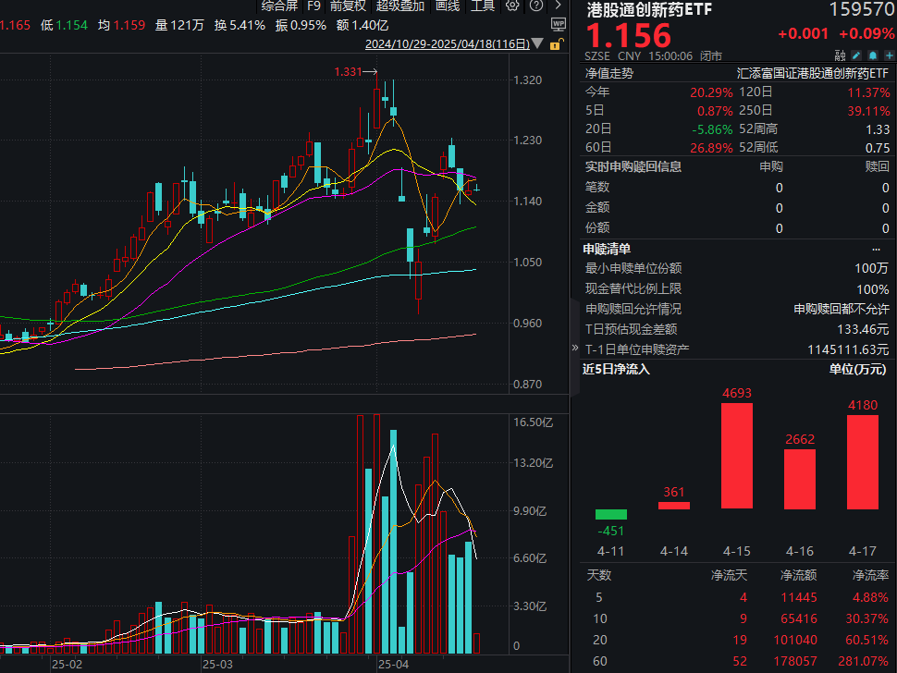Click the 25-02 date axis label
897x673 pixels.
click(x=67, y=665)
